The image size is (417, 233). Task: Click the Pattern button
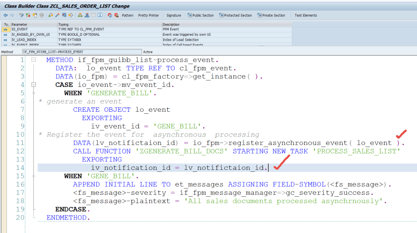pyautogui.click(x=128, y=15)
